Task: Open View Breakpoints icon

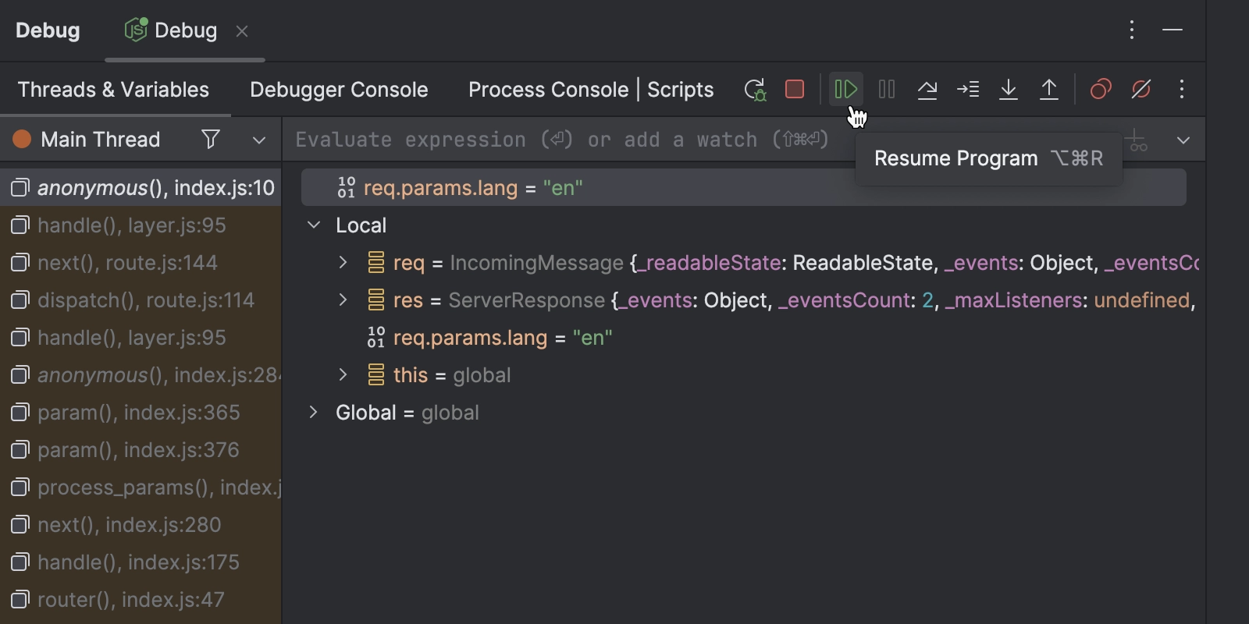Action: [1101, 90]
